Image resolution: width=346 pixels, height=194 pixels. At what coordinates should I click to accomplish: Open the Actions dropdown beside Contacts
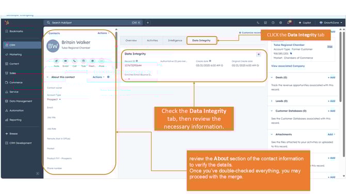click(x=103, y=33)
